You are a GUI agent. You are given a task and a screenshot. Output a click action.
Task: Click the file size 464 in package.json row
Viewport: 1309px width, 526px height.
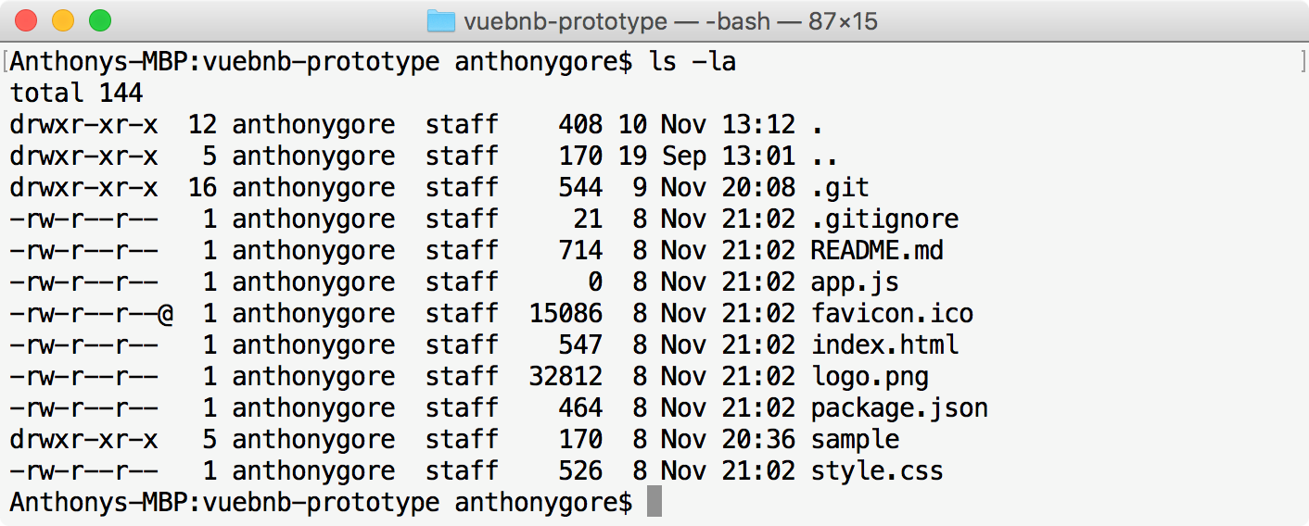click(x=580, y=407)
